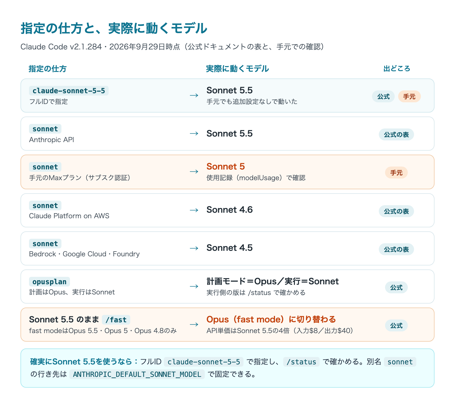
Task: Click the text "使用記録（modelUsage）で確認"
Action: pos(256,178)
